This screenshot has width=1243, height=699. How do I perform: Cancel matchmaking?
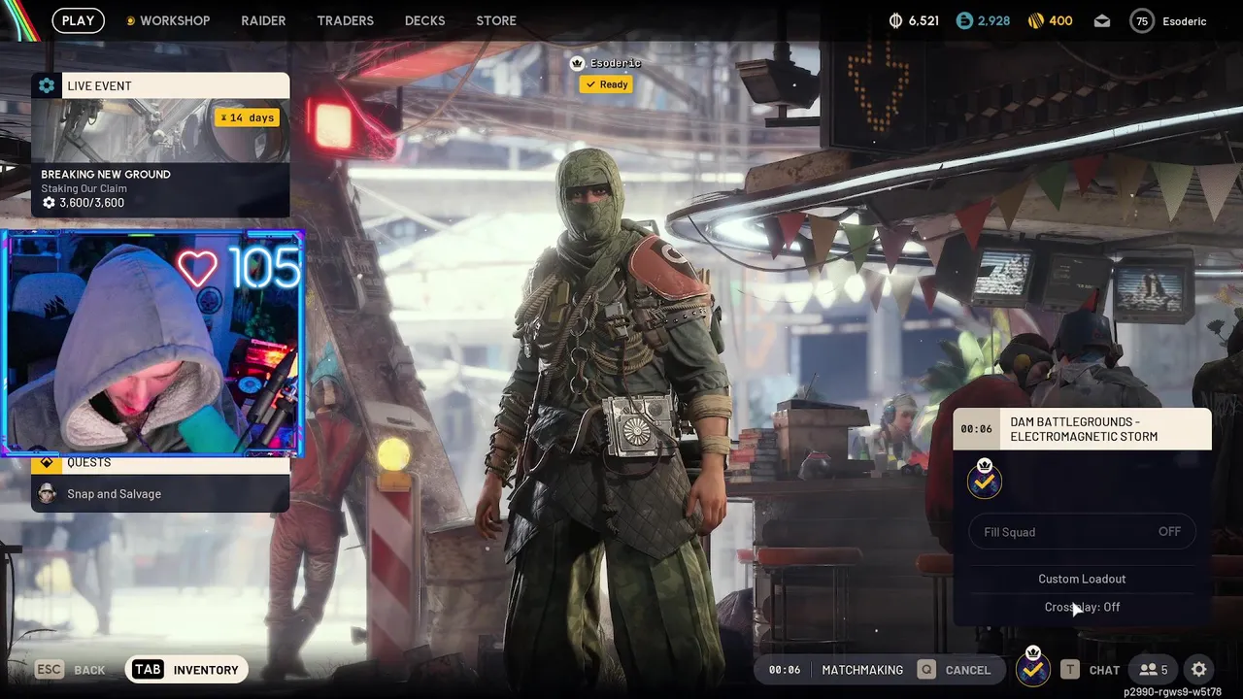(956, 670)
